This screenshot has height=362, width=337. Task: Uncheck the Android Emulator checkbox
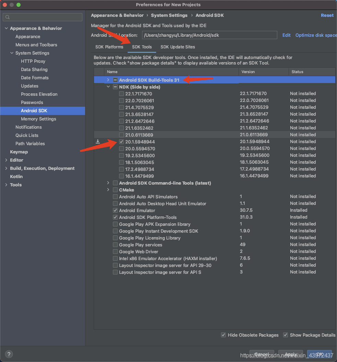[x=115, y=210]
